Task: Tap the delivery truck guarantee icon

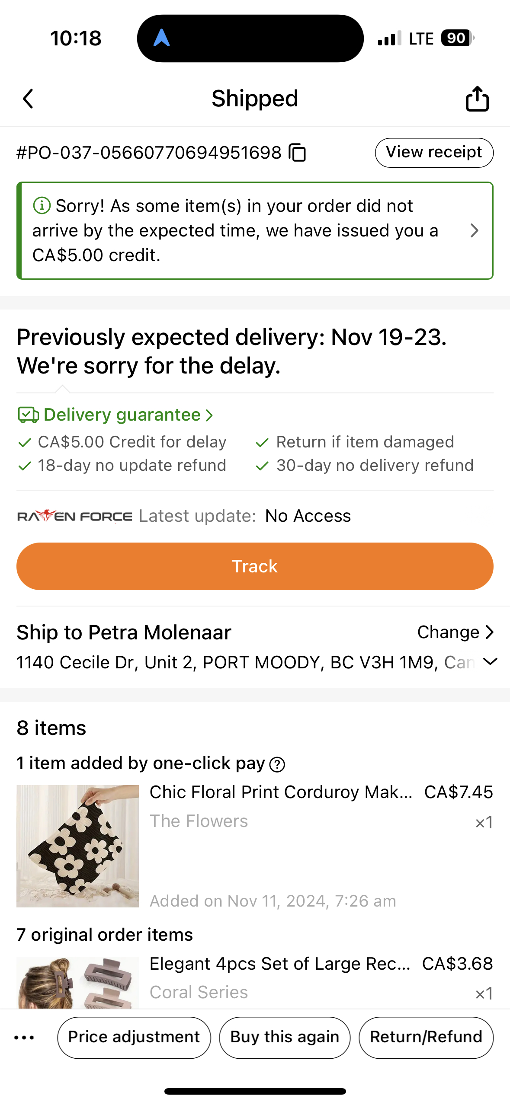Action: (x=28, y=415)
